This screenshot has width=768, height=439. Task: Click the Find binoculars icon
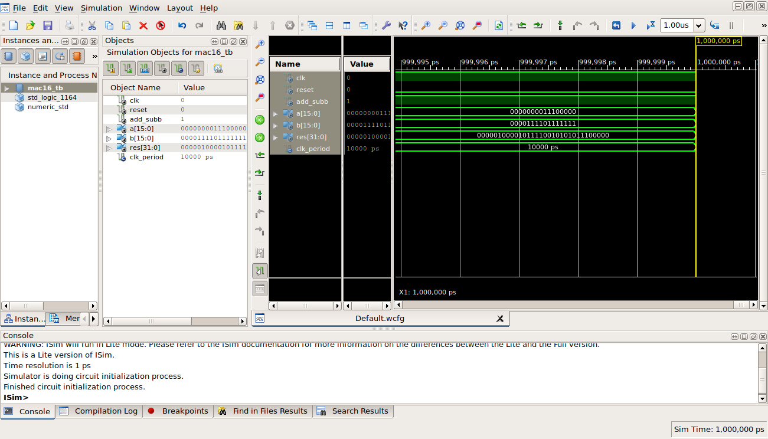click(x=221, y=25)
